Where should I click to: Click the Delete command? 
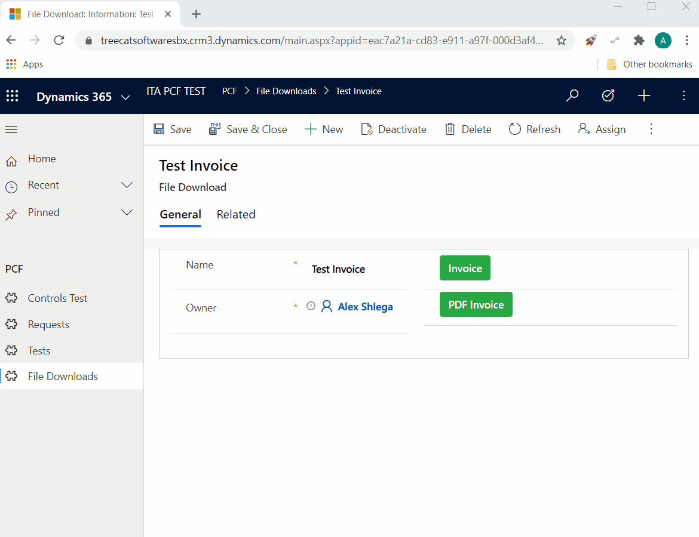(468, 129)
